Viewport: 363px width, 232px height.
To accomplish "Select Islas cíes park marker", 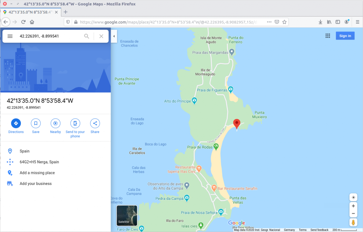I will click(x=201, y=226).
